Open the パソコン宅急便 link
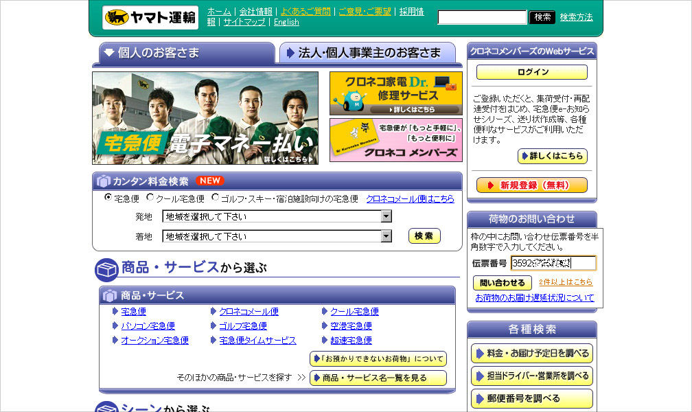Screen dimensions: 692x412 [x=148, y=326]
